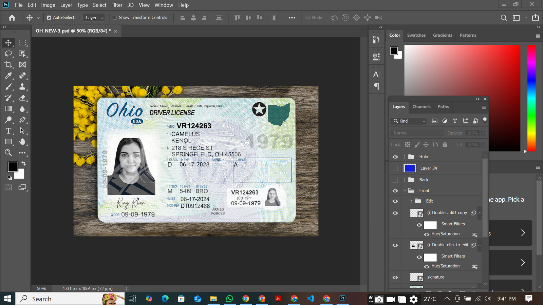The width and height of the screenshot is (543, 305).
Task: Expand the Edit layer group
Action: pos(411,201)
